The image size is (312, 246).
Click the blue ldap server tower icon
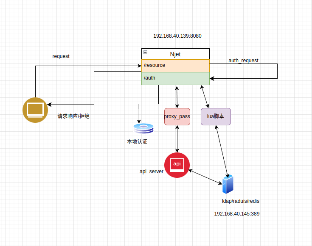(228, 184)
